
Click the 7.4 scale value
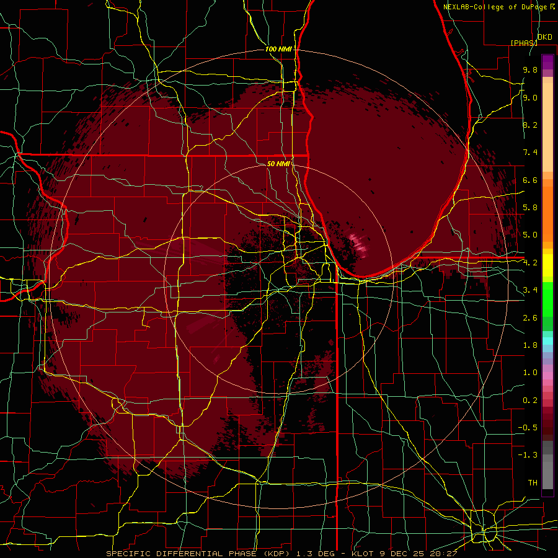530,153
